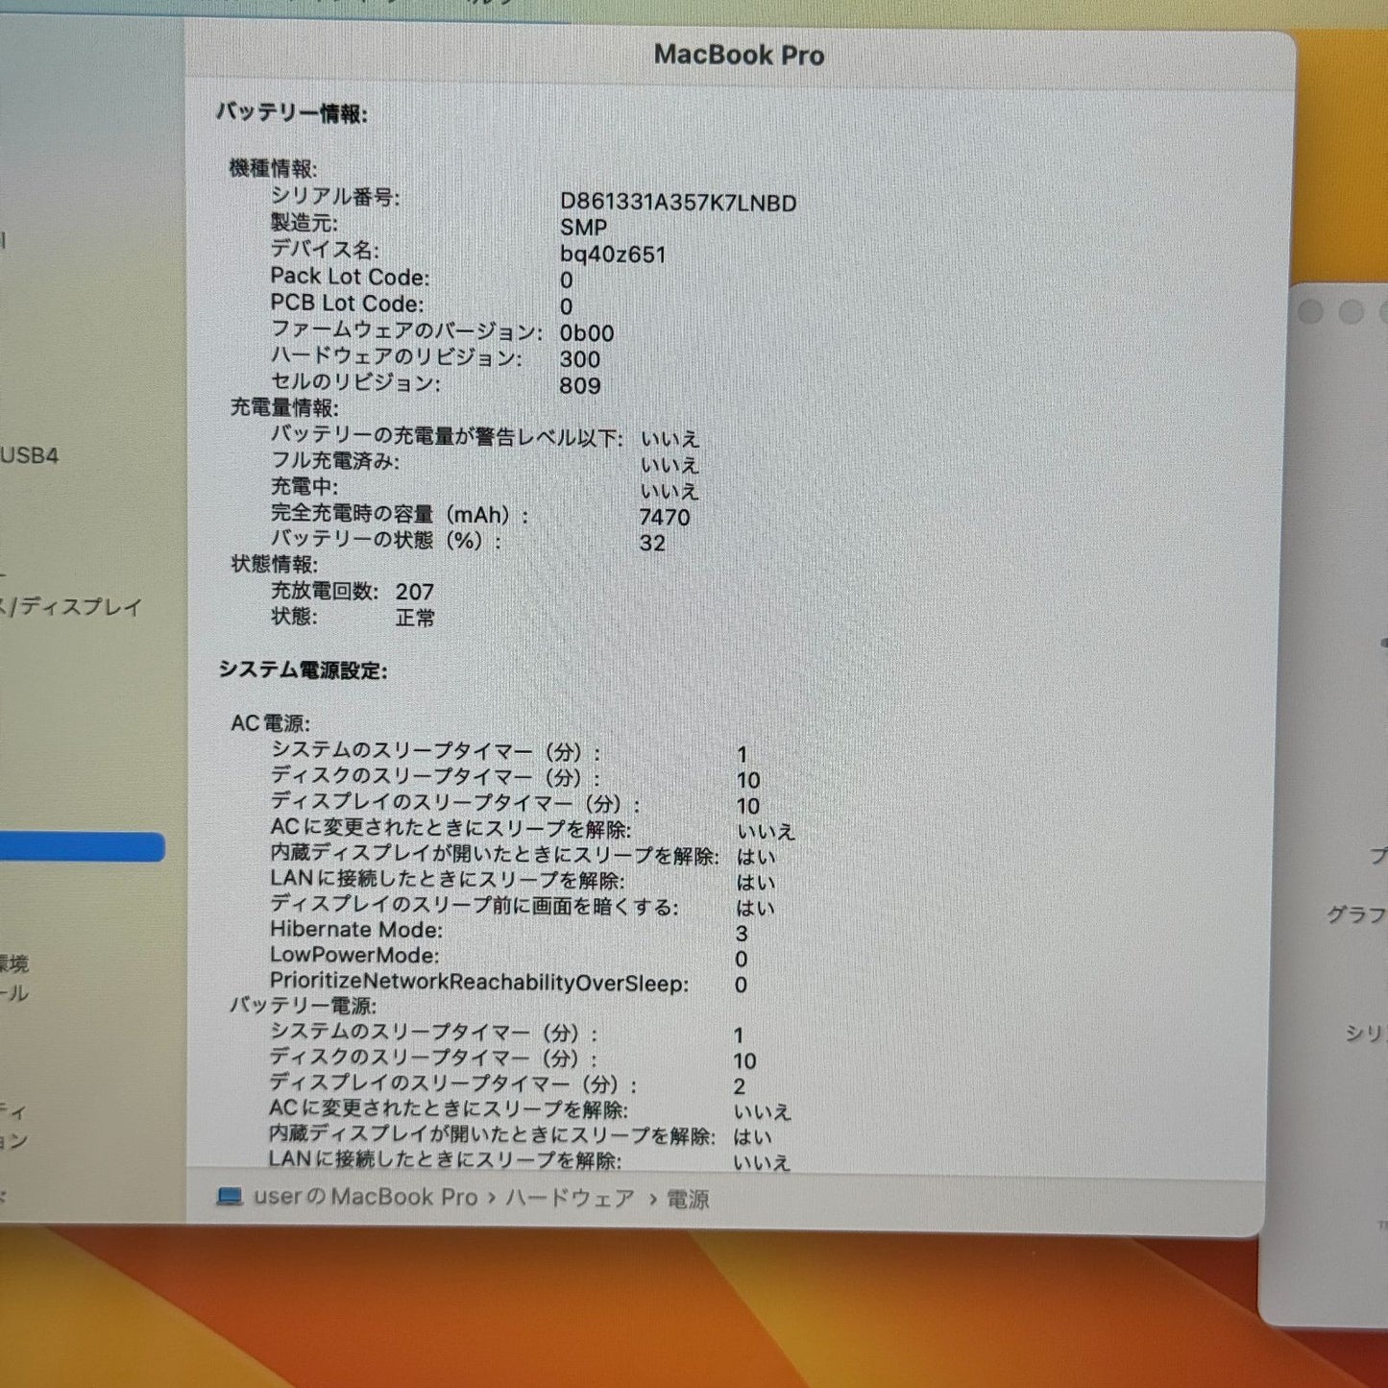Click full charge capacity value '7470'
Viewport: 1388px width, 1388px height.
(665, 517)
